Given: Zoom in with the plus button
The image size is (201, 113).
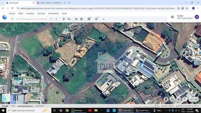Looking at the screenshot, I should [196, 99].
